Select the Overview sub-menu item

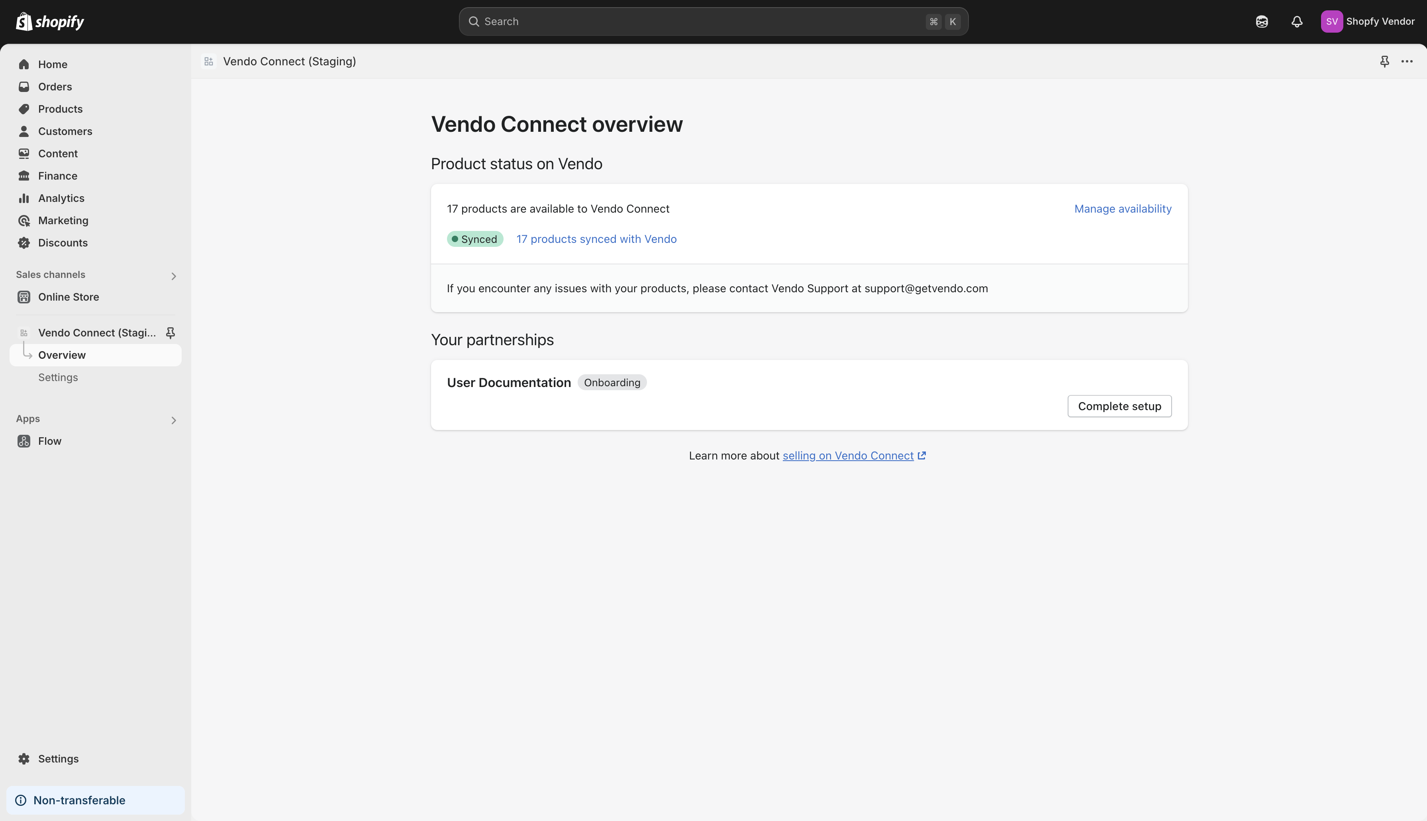point(62,355)
